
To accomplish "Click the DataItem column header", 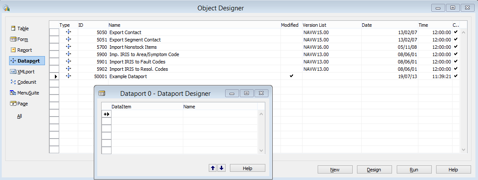I will pos(147,107).
